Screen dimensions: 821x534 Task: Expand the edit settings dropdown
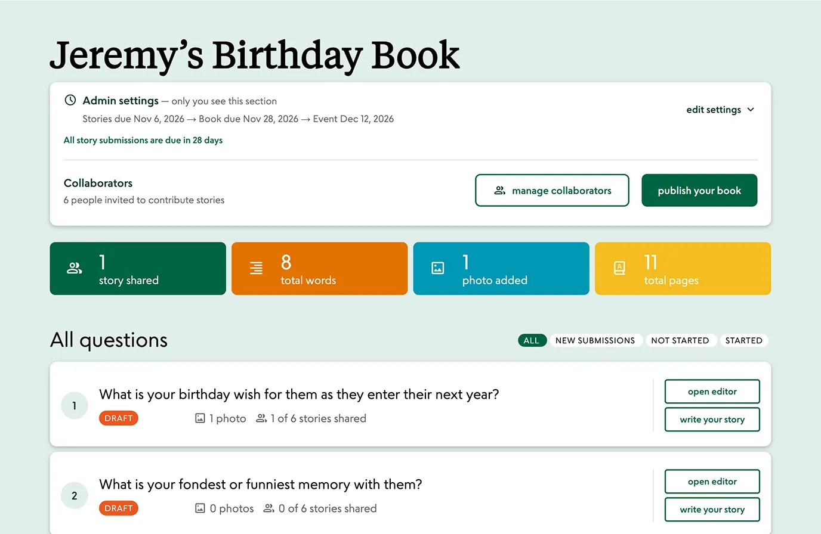(x=720, y=110)
